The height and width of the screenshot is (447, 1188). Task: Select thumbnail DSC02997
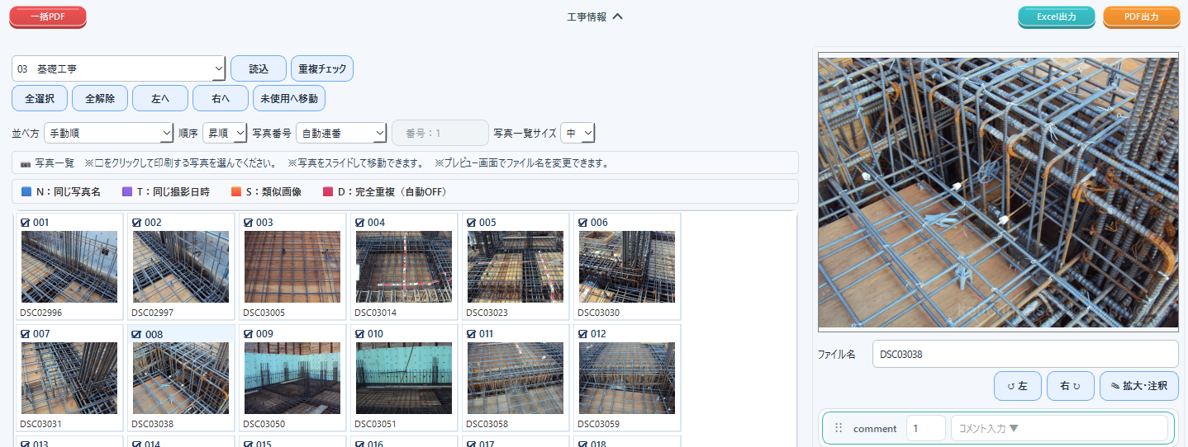coord(181,266)
